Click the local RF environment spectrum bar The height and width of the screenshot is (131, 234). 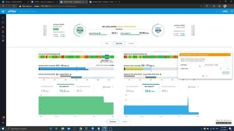pos(76,57)
